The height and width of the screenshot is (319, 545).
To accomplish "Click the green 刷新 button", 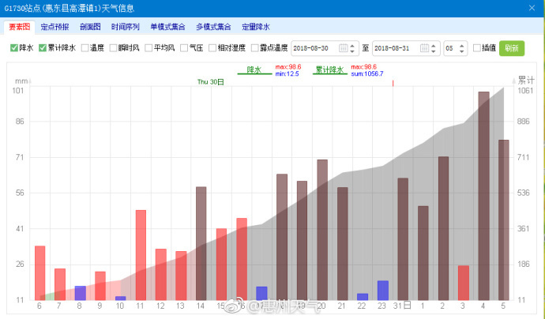I will [x=511, y=48].
